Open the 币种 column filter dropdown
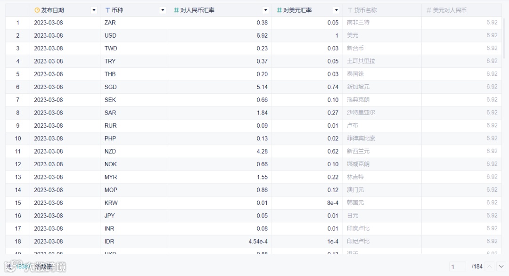Image resolution: width=509 pixels, height=276 pixels. pyautogui.click(x=163, y=10)
